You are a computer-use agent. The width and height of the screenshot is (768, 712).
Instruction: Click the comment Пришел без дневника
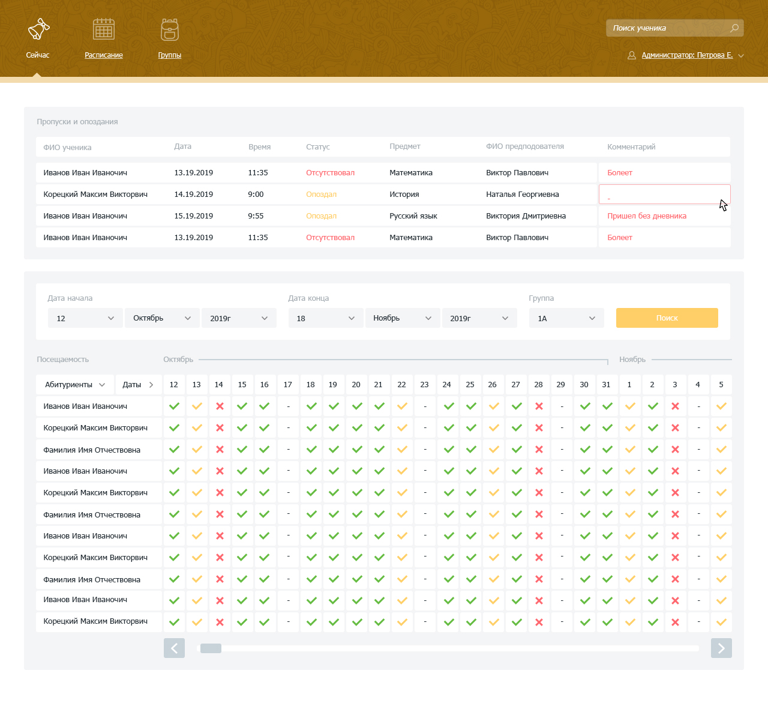(x=647, y=216)
